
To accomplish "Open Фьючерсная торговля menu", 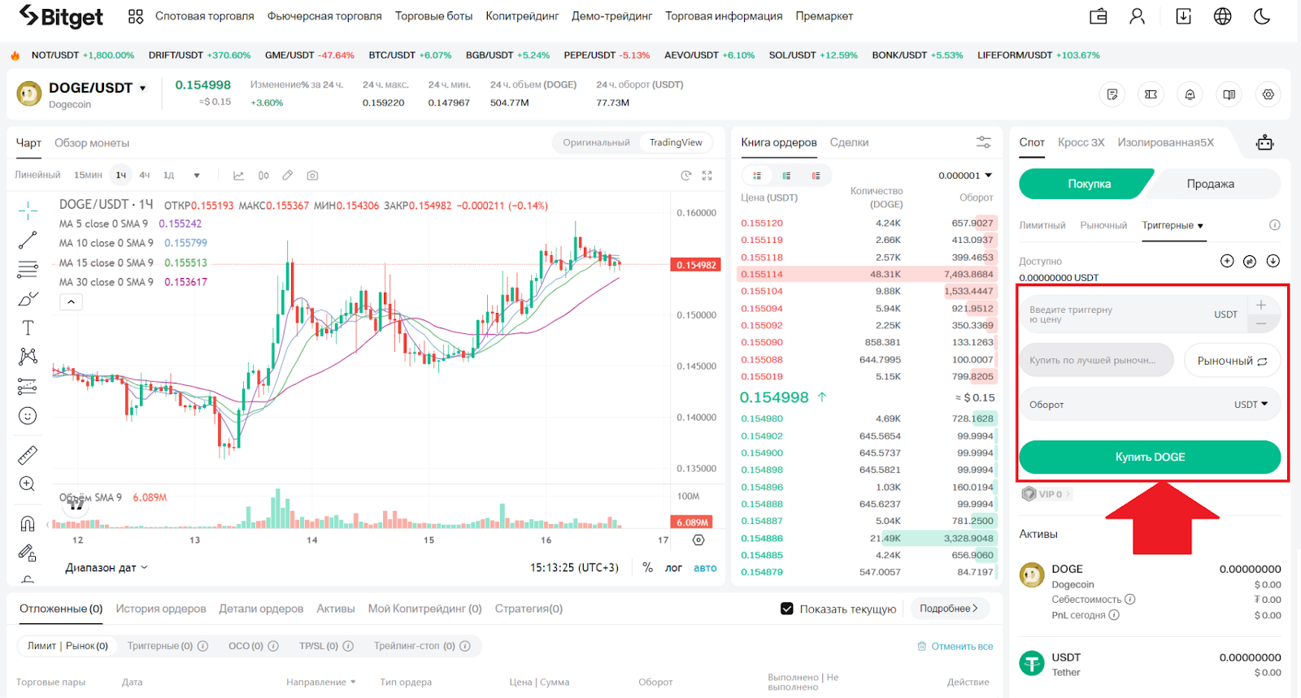I will pos(324,16).
